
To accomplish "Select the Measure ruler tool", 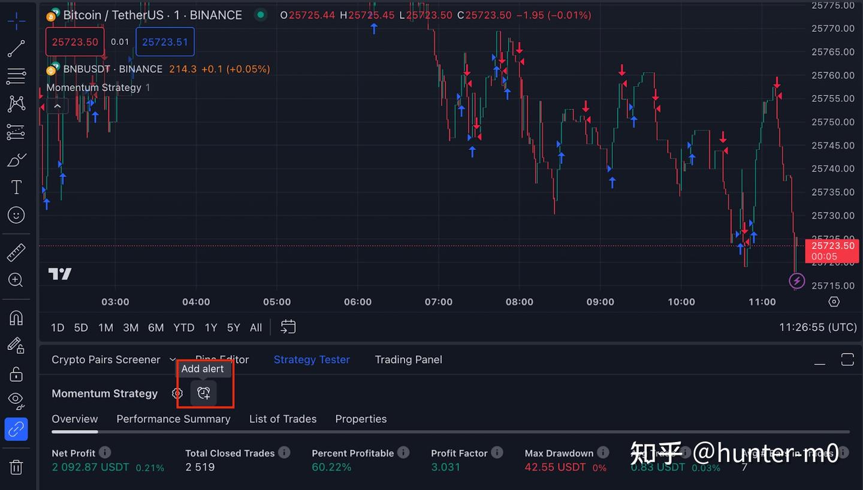I will pyautogui.click(x=16, y=252).
